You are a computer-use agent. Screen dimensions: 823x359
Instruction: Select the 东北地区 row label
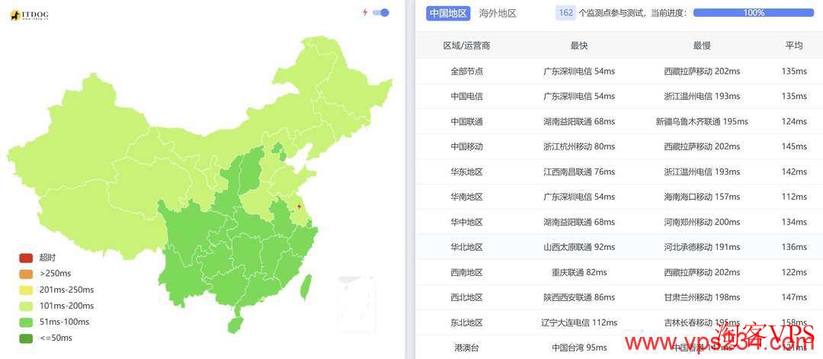[466, 322]
